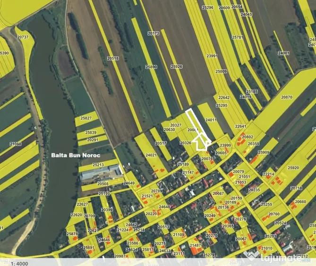Click parcel number 20870

(x=287, y=97)
